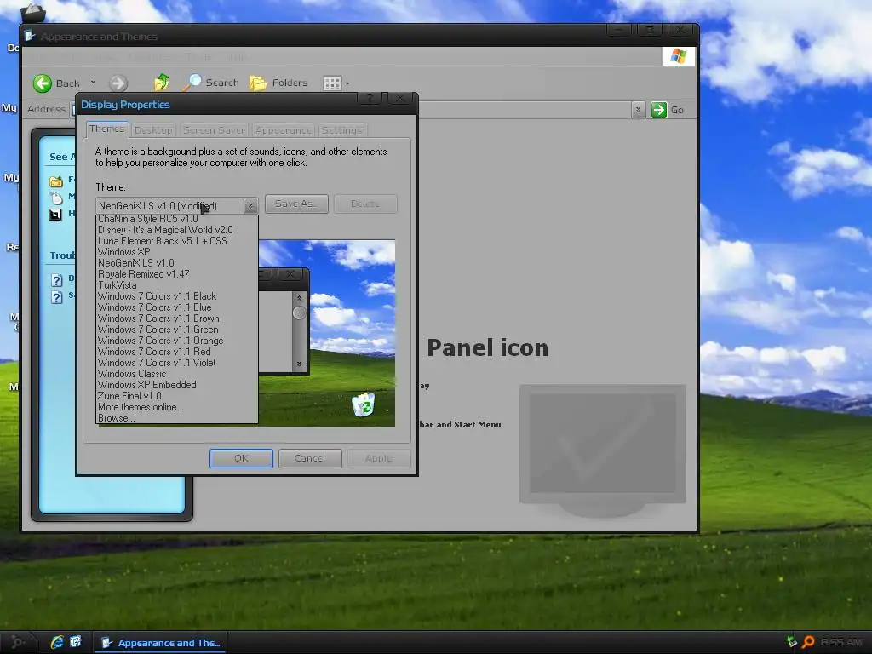This screenshot has width=872, height=654.
Task: Open Search with the magnifier icon
Action: coord(192,83)
